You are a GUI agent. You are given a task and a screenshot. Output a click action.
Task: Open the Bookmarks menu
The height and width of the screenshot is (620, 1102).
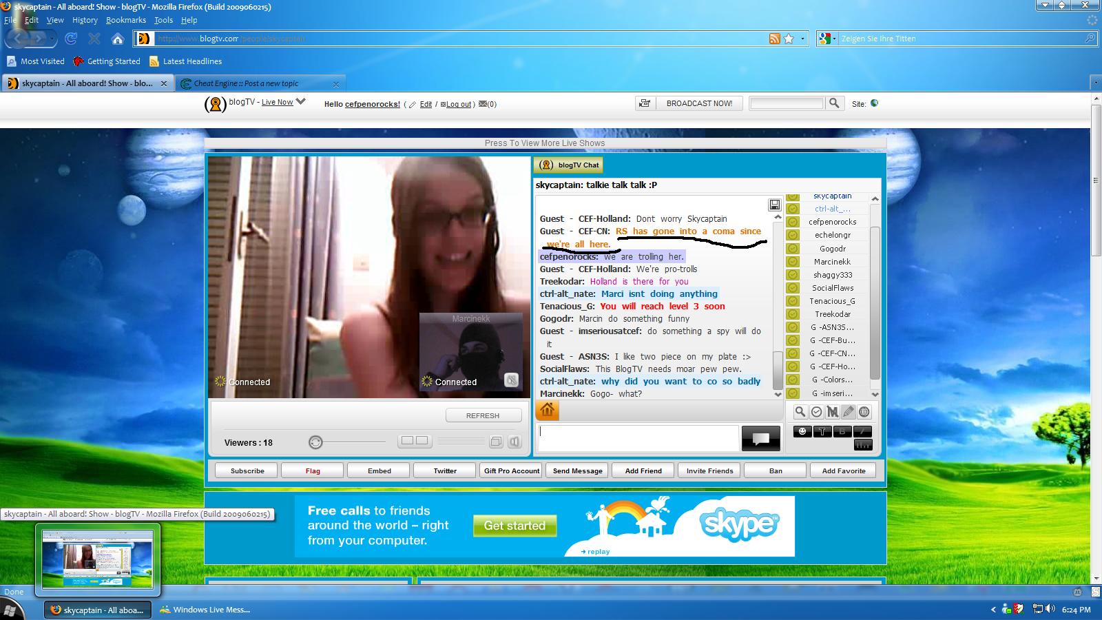125,20
